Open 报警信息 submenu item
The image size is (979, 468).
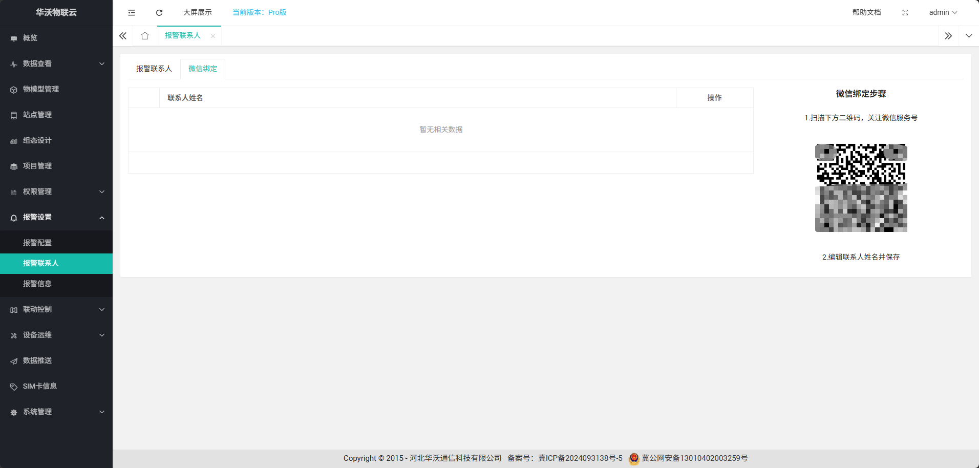click(x=56, y=284)
